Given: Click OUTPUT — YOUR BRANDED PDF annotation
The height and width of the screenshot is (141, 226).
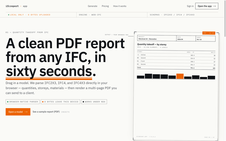Looking at the screenshot, I should click(x=117, y=35).
